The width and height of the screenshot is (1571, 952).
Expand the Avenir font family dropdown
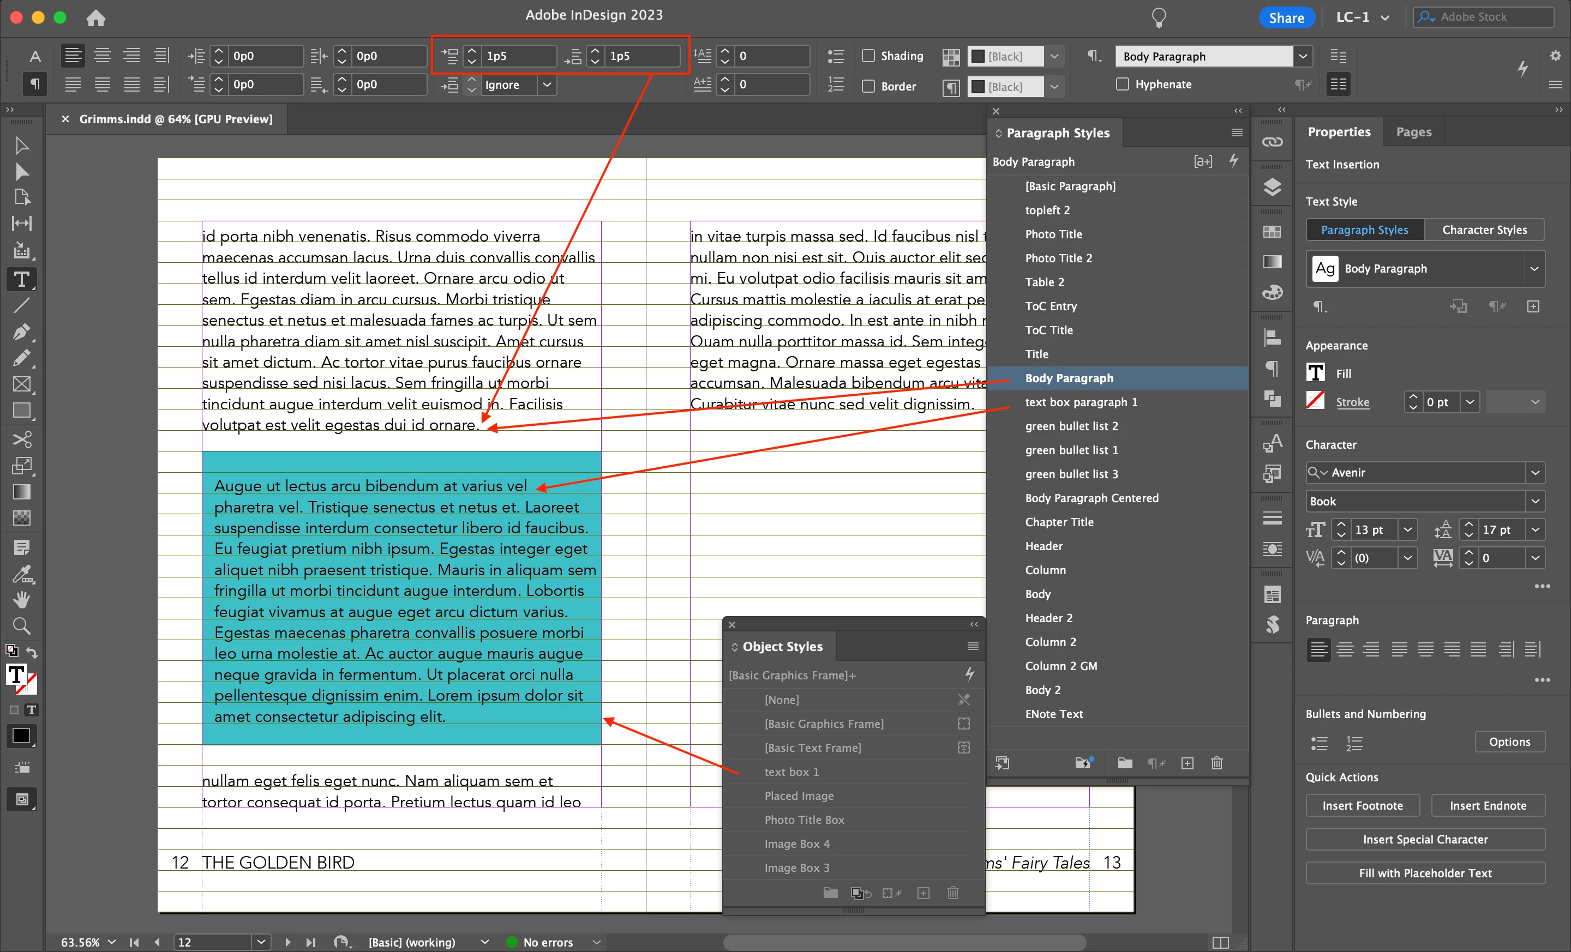tap(1534, 472)
